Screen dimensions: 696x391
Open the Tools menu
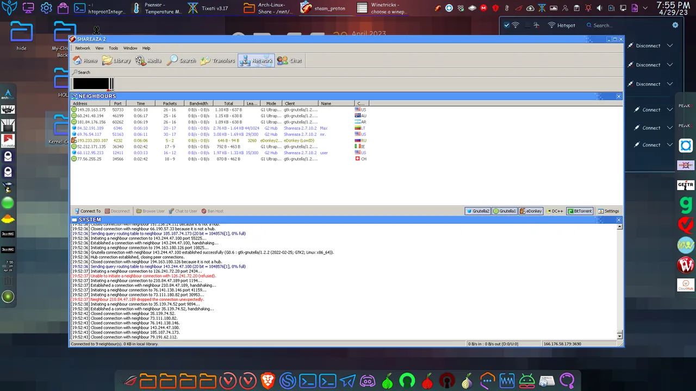pos(113,48)
